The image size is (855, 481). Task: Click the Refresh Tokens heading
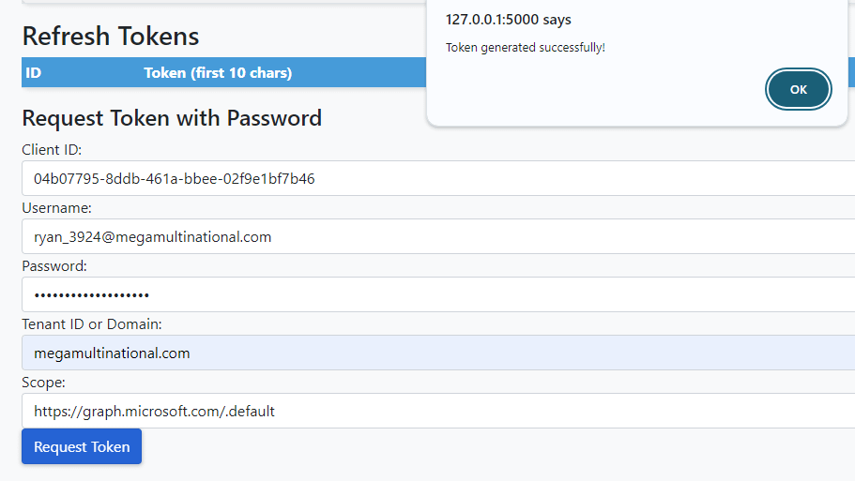coord(111,37)
